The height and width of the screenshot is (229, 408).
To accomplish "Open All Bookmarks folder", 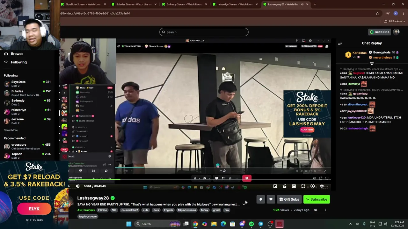I will 394,21.
